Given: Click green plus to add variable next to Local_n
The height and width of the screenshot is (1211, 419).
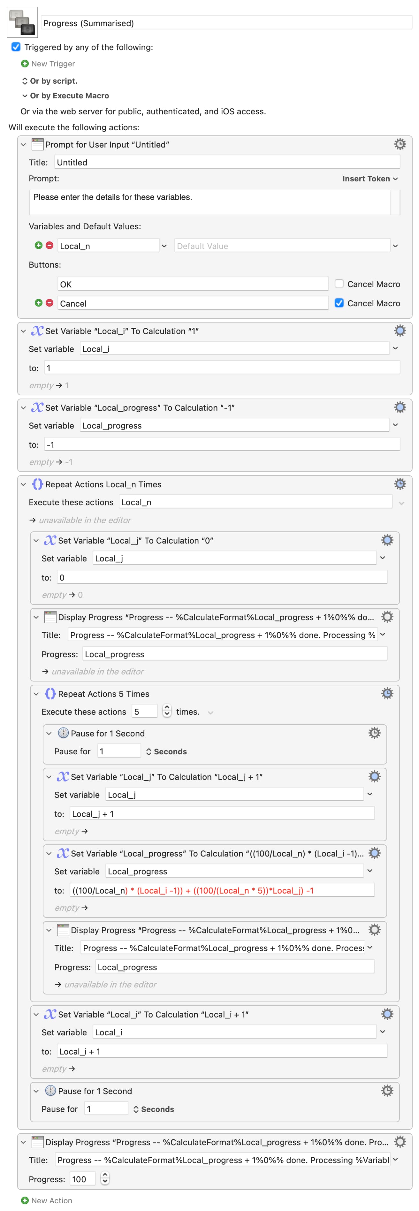Looking at the screenshot, I should [x=39, y=245].
